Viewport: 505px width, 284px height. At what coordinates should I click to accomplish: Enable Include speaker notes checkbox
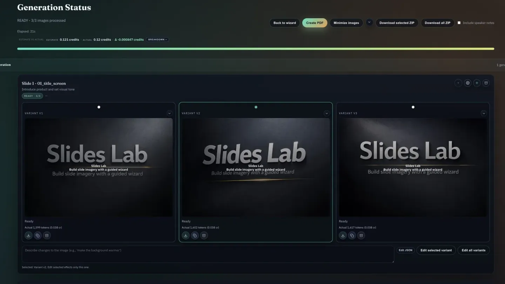459,23
